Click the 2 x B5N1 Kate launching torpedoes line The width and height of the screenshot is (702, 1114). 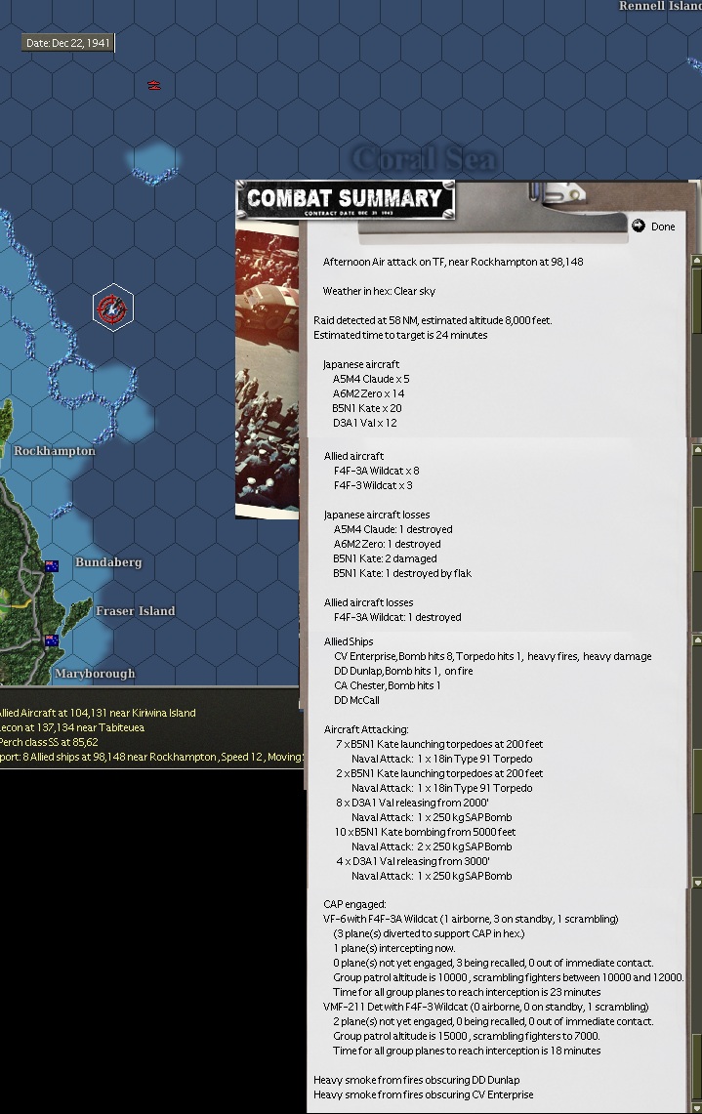pyautogui.click(x=439, y=773)
